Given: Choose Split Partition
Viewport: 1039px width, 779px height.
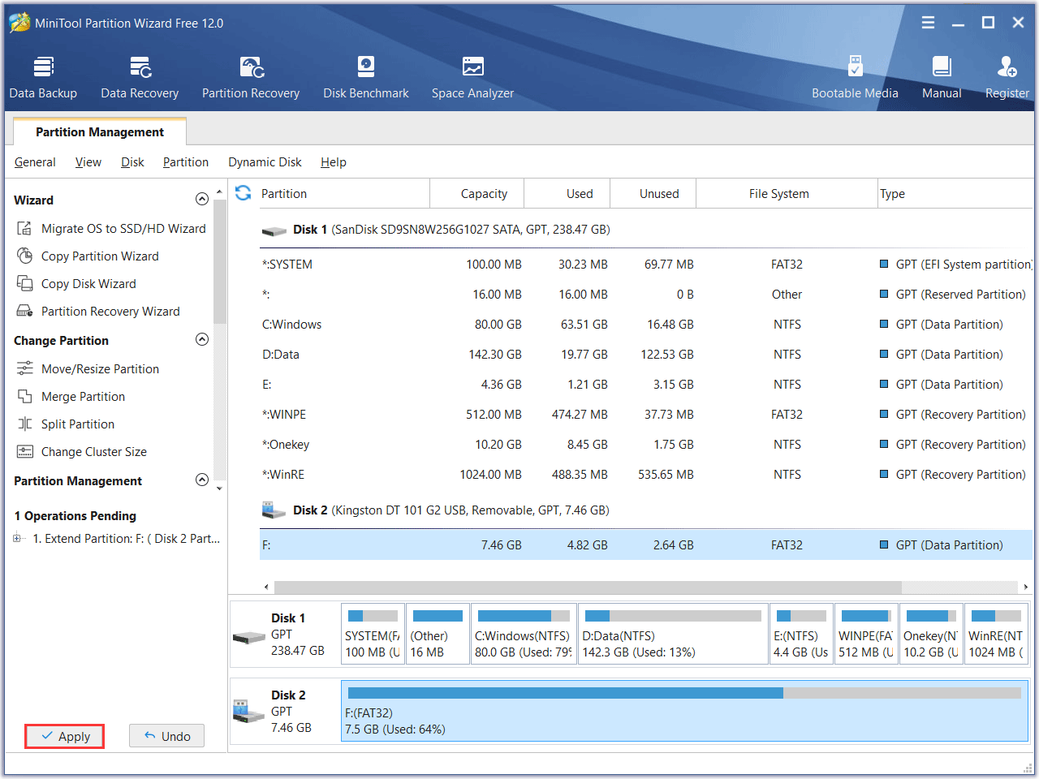Looking at the screenshot, I should (x=66, y=424).
